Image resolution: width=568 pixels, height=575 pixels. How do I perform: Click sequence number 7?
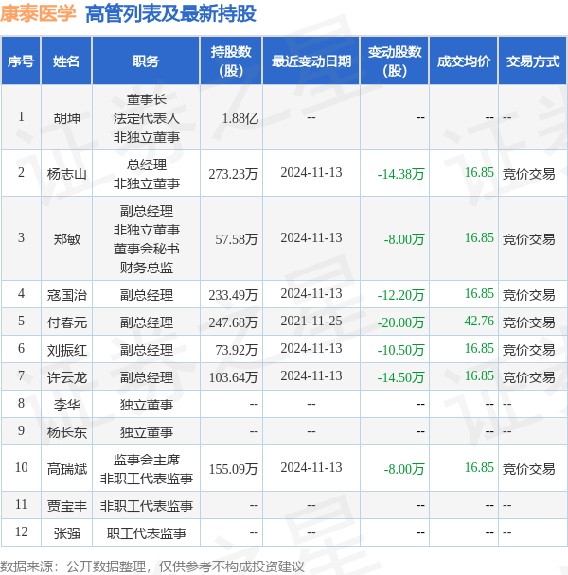point(21,375)
